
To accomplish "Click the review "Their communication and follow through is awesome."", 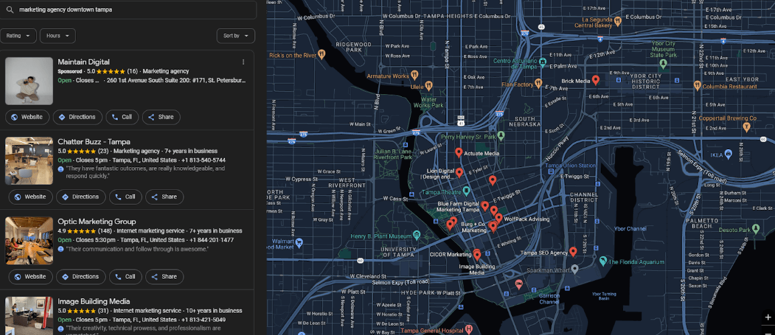I will (137, 249).
